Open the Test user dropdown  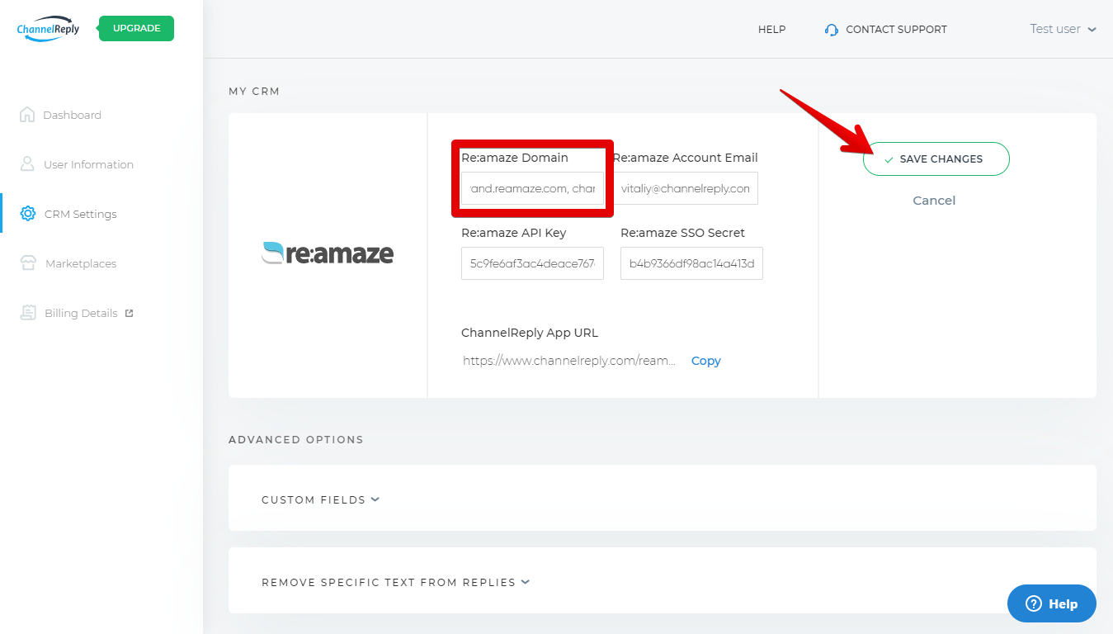click(x=1063, y=29)
